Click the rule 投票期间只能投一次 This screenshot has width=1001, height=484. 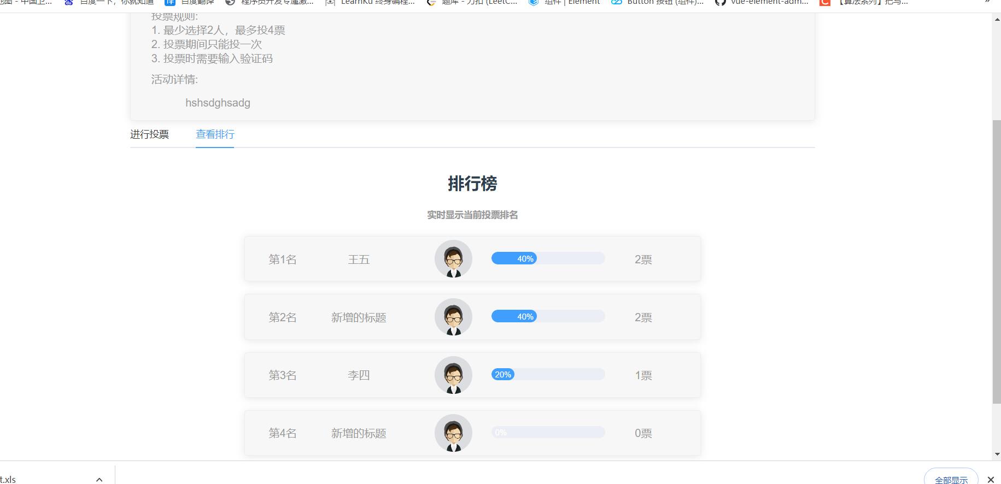coord(207,44)
